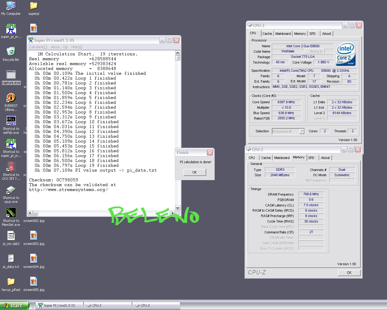Screen dimensions: 387x310
Task: Click Super PI vertical scrollbar down arrow
Action: pyautogui.click(x=178, y=208)
